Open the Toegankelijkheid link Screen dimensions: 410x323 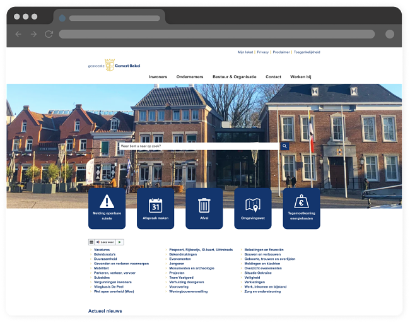[307, 52]
